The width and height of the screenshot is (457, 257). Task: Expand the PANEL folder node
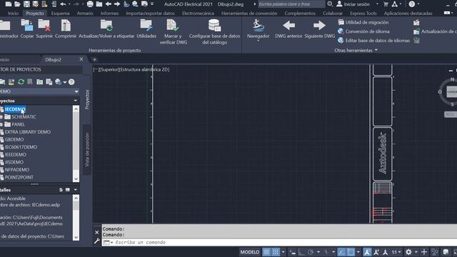[x=1, y=124]
